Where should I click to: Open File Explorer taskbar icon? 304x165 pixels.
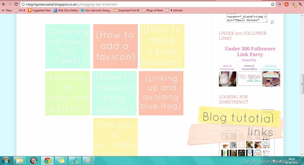click(20, 161)
